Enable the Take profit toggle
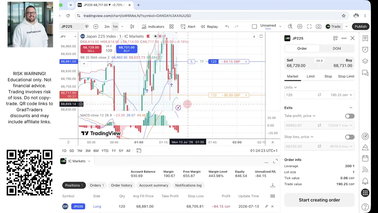Screen dimensions: 378x213 tap(350, 116)
